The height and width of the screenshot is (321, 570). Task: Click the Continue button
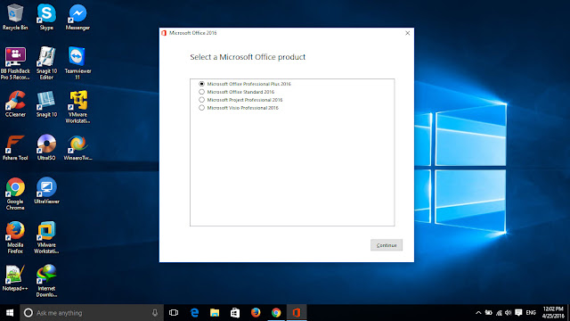pyautogui.click(x=387, y=245)
